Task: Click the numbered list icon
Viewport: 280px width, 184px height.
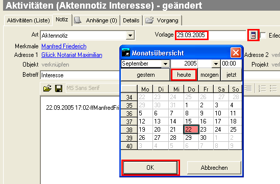Action: pos(262,88)
